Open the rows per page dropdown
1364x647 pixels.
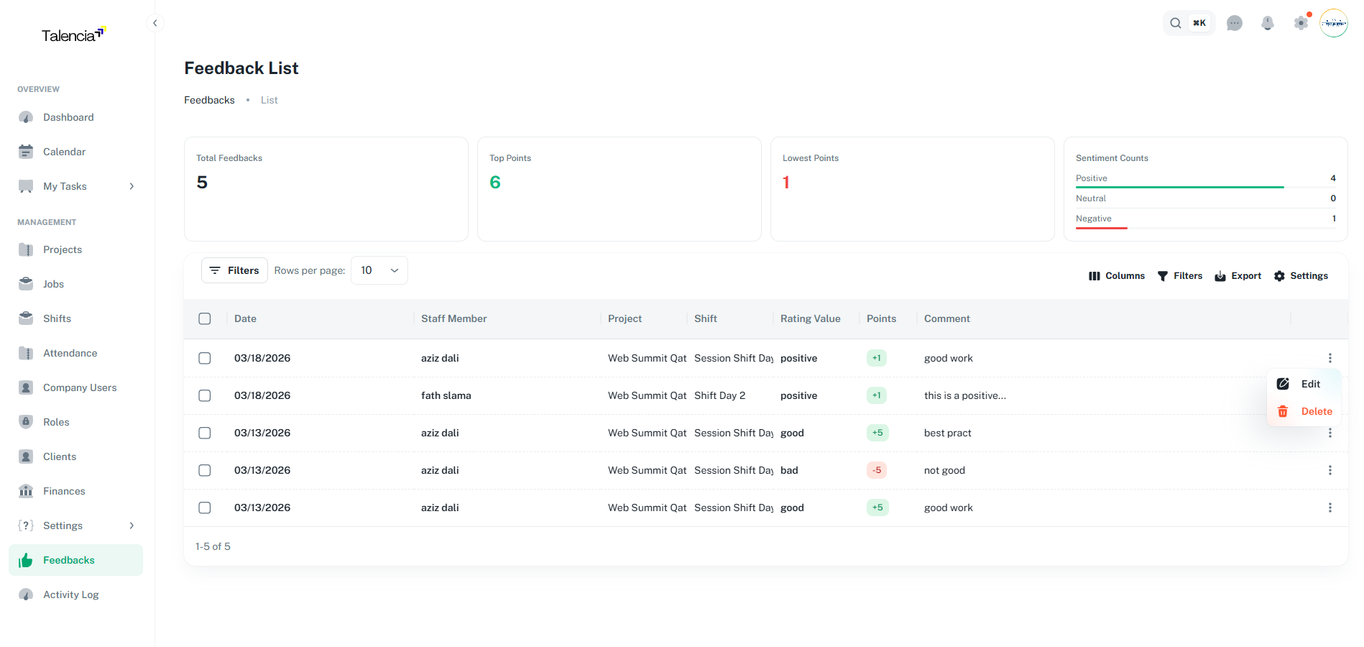(x=379, y=270)
